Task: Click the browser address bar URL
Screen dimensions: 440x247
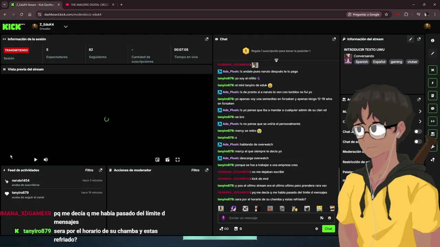Action: click(x=73, y=14)
